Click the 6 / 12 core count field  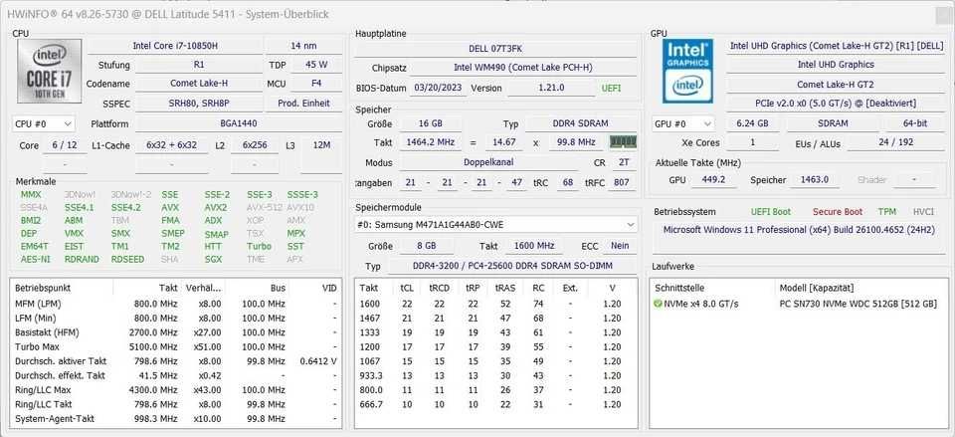coord(65,145)
